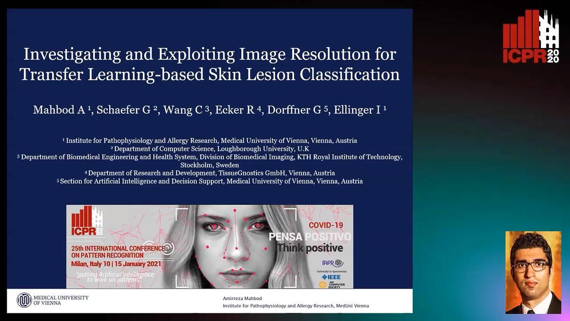Click the IEEE logo in the banner
Image resolution: width=570 pixels, height=321 pixels.
click(x=331, y=277)
